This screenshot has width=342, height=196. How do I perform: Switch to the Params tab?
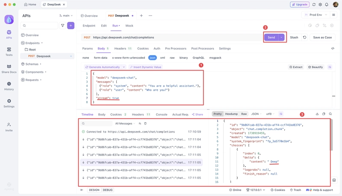tap(88, 48)
